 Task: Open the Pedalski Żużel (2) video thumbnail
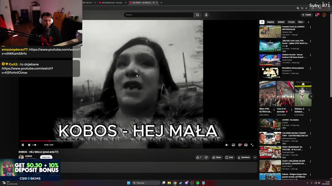click(x=270, y=32)
